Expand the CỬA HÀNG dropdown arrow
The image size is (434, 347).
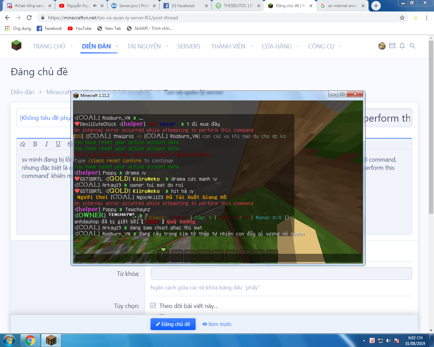pyautogui.click(x=298, y=46)
